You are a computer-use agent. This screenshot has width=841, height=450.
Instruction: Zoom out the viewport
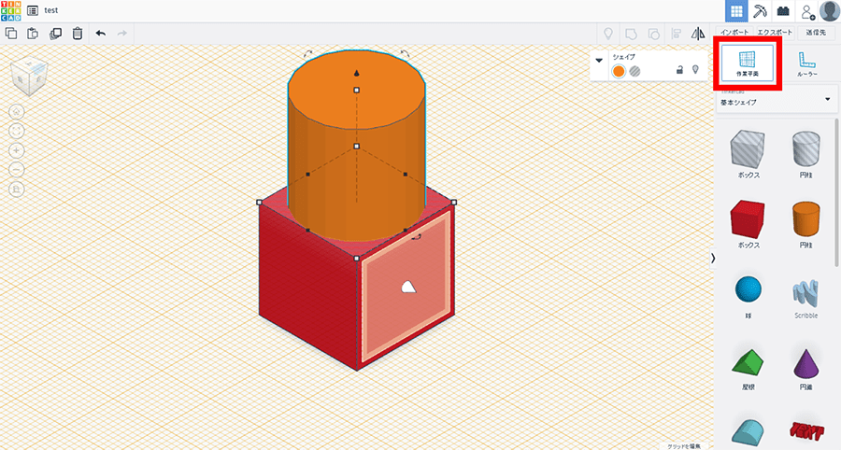17,170
